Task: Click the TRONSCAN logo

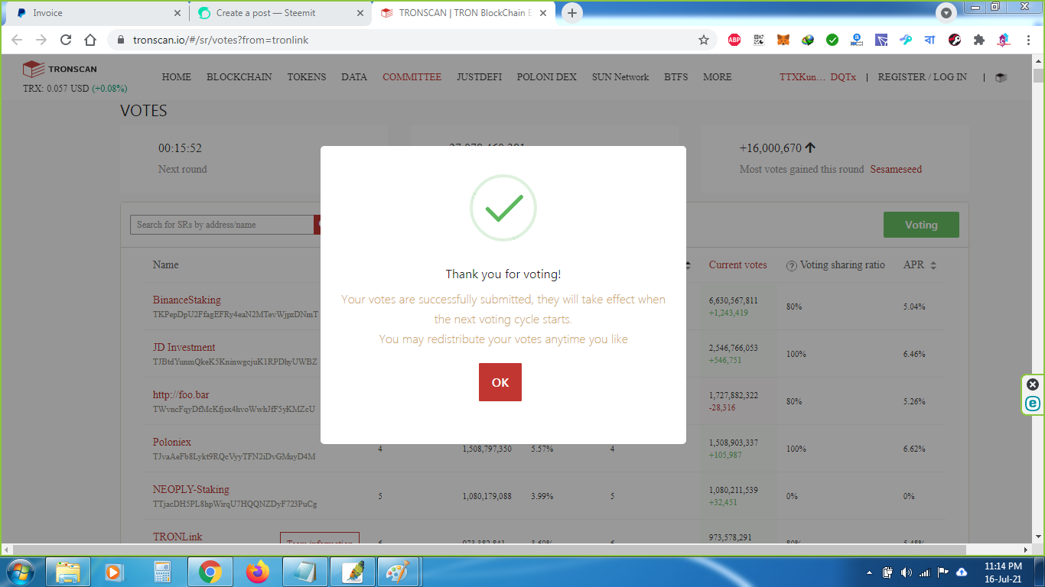Action: (x=60, y=69)
